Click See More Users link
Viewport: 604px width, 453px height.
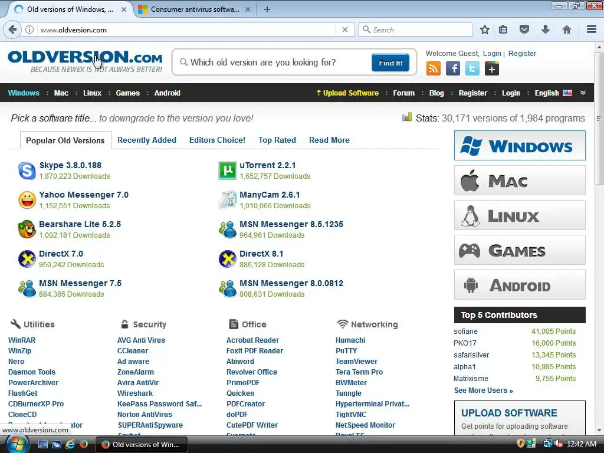[x=484, y=390]
